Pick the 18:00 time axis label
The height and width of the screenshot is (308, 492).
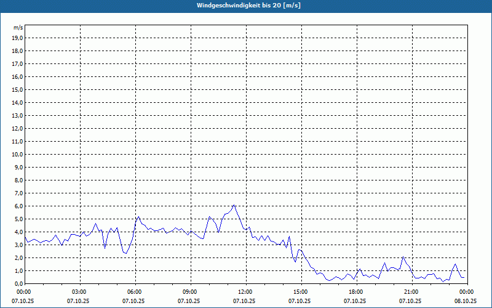click(356, 291)
